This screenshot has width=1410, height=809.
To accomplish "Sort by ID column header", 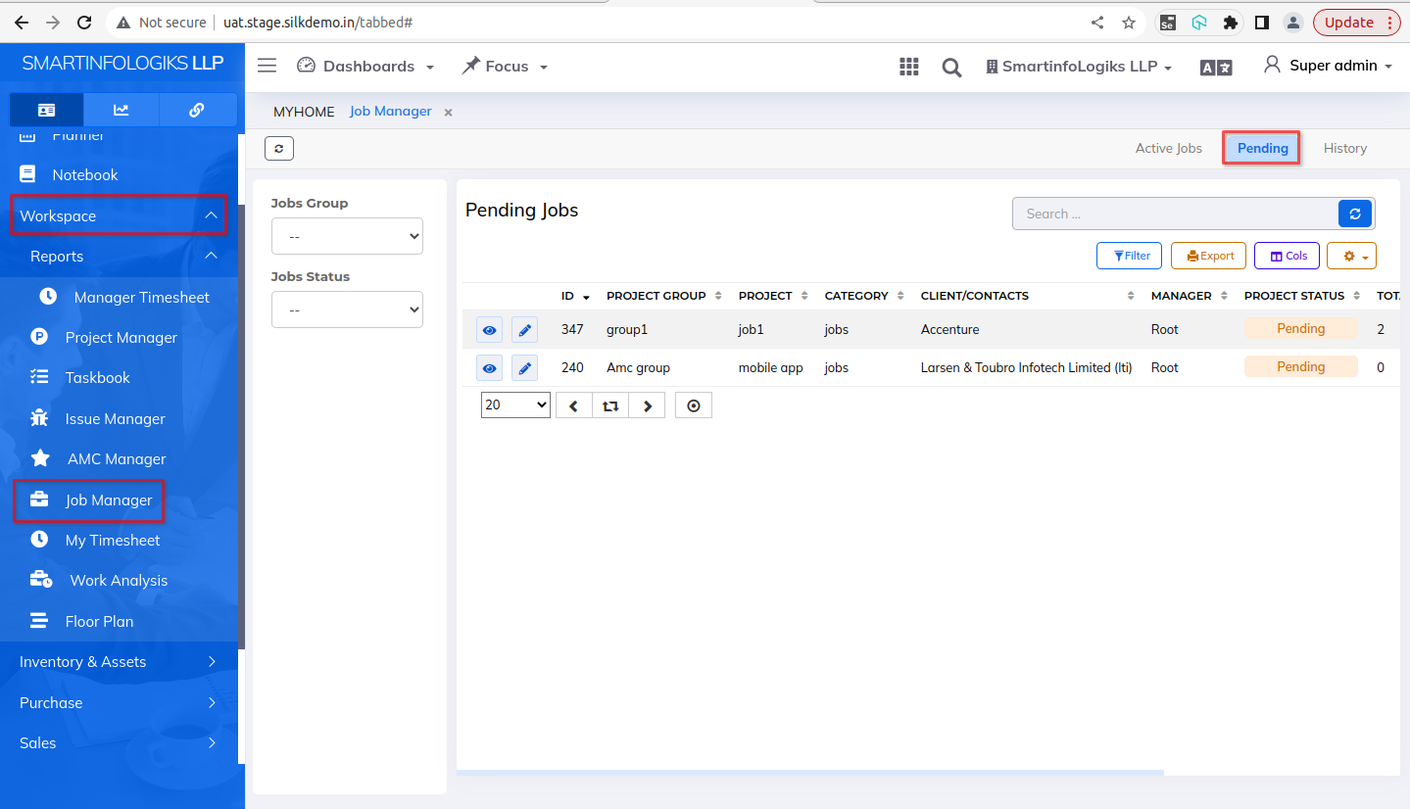I will (575, 296).
